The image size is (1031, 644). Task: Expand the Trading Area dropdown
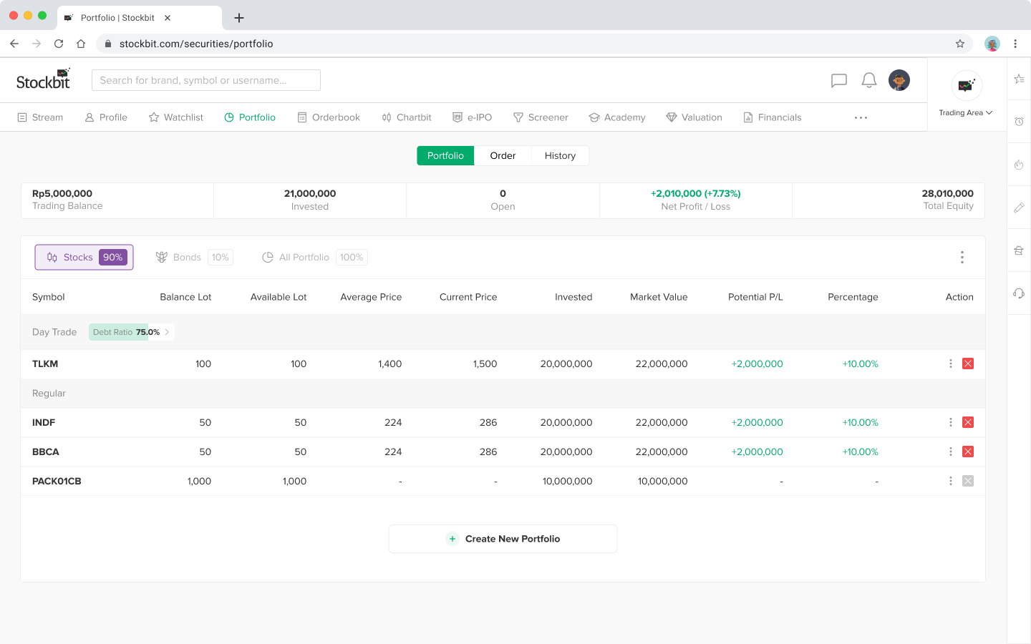(x=966, y=113)
